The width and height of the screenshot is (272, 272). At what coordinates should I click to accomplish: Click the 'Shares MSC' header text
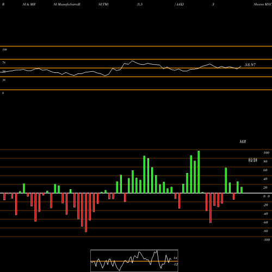263,4
